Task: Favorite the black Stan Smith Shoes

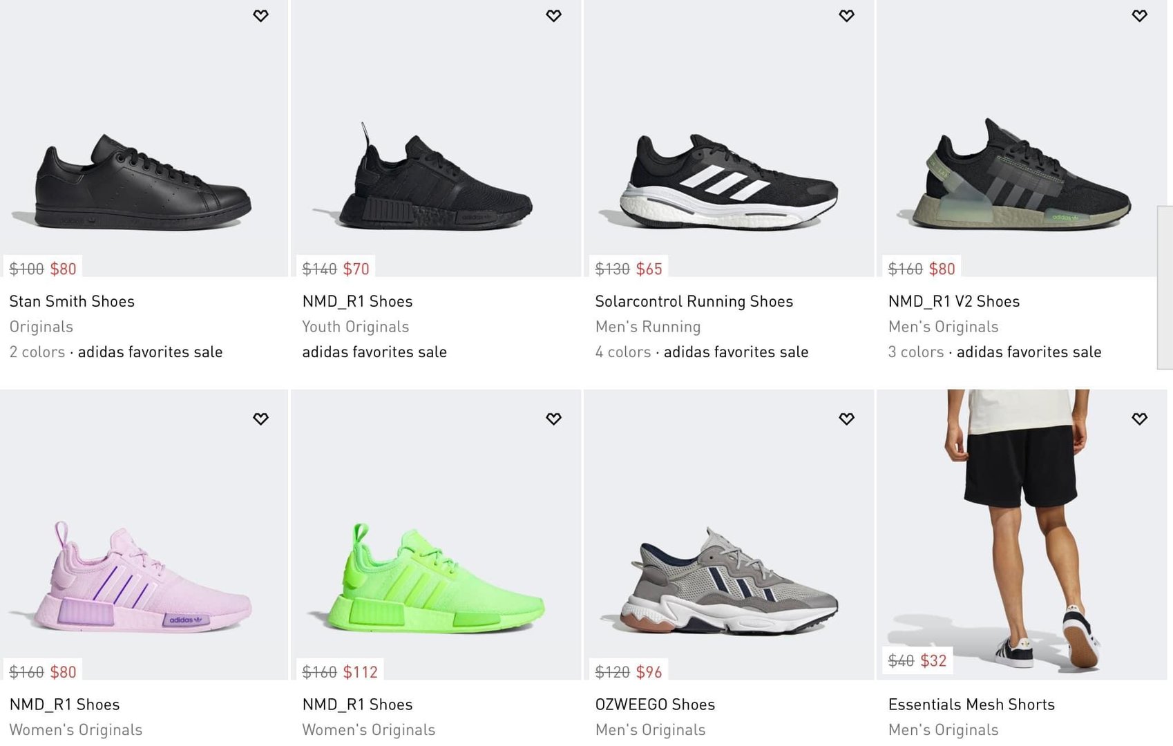Action: [x=260, y=16]
